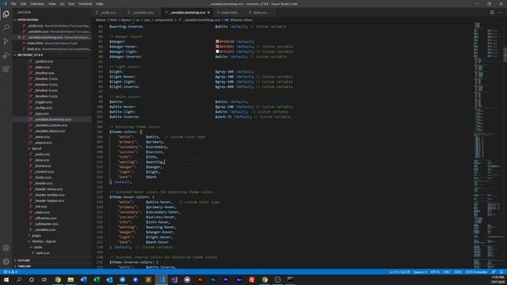The image size is (507, 285).
Task: Switch to the _variables.scss tab
Action: [143, 13]
